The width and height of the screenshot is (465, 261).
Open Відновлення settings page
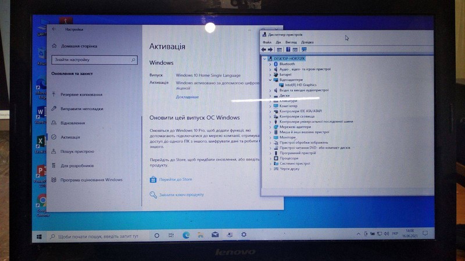pos(68,123)
